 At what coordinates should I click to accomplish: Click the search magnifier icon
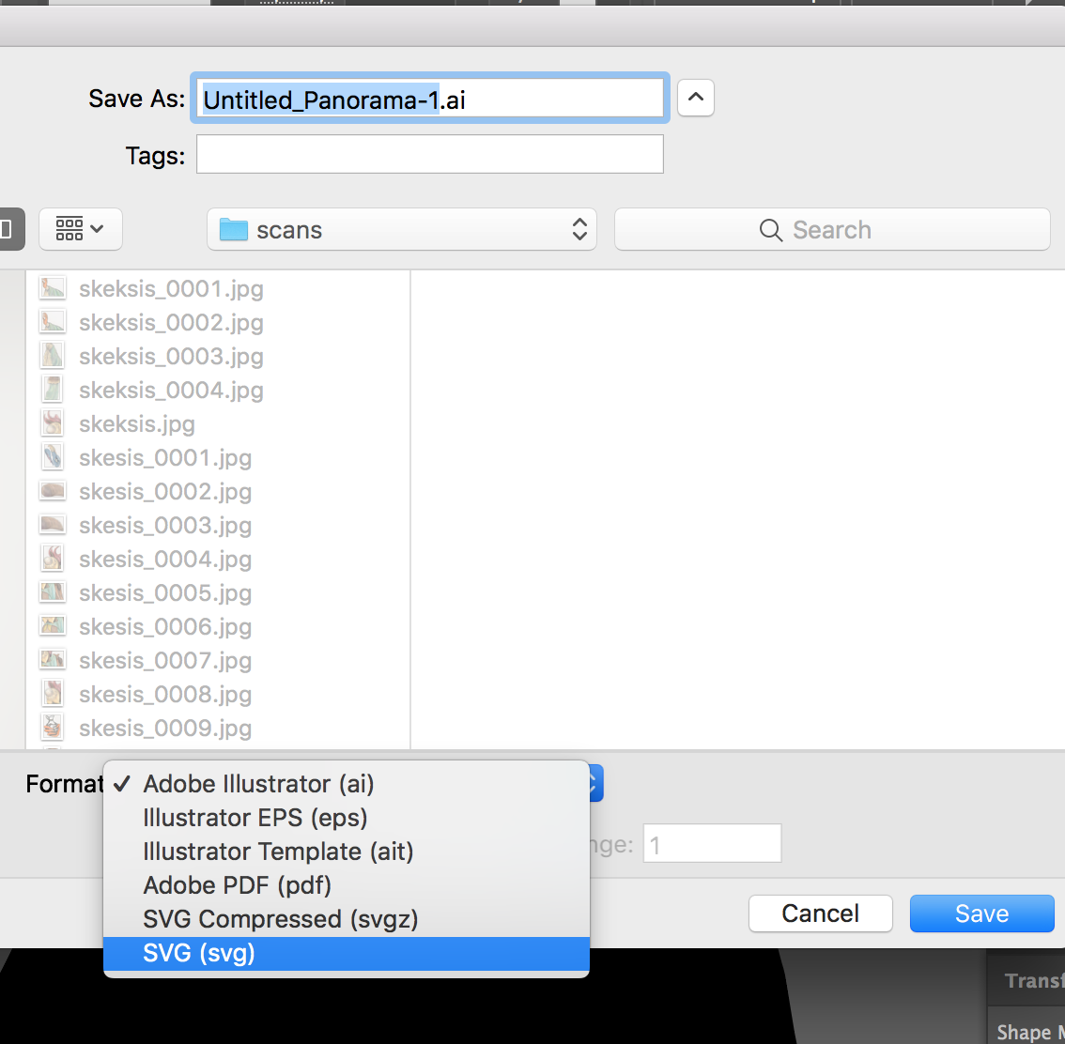point(770,230)
